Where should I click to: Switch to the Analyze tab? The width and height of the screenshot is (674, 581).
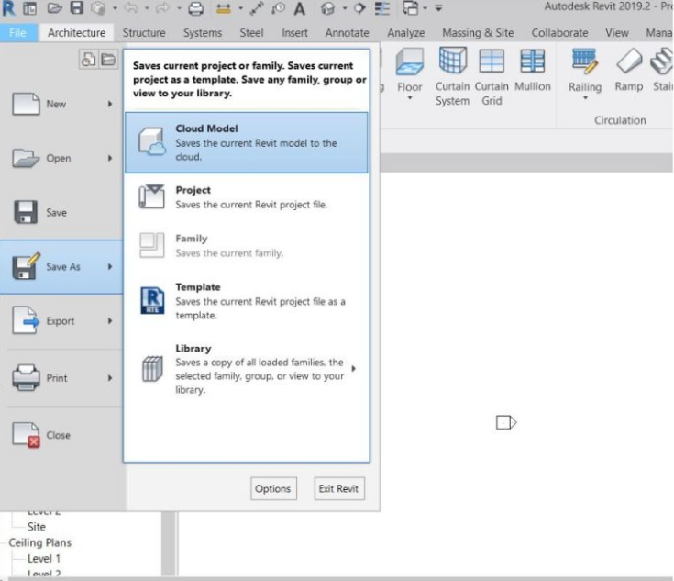(405, 33)
